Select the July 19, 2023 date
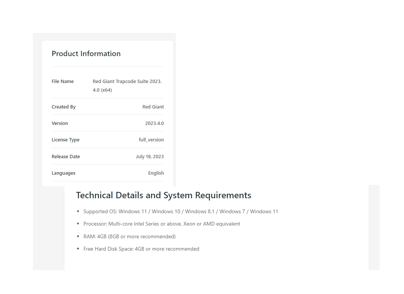The width and height of the screenshot is (404, 294). tap(150, 157)
